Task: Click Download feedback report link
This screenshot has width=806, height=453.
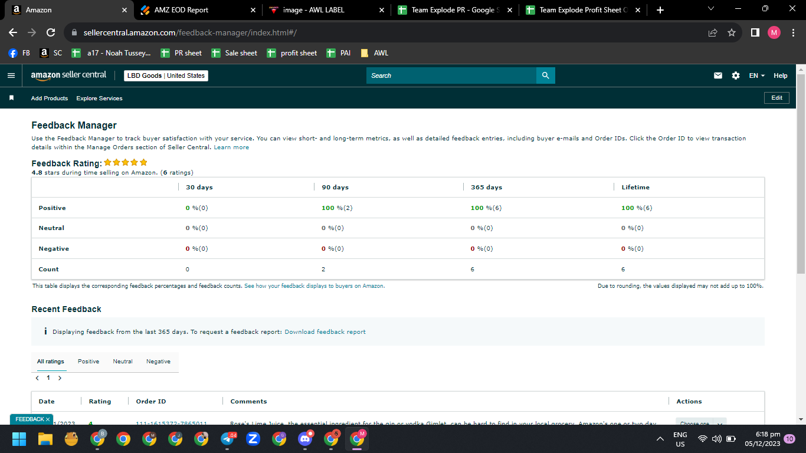Action: point(325,332)
